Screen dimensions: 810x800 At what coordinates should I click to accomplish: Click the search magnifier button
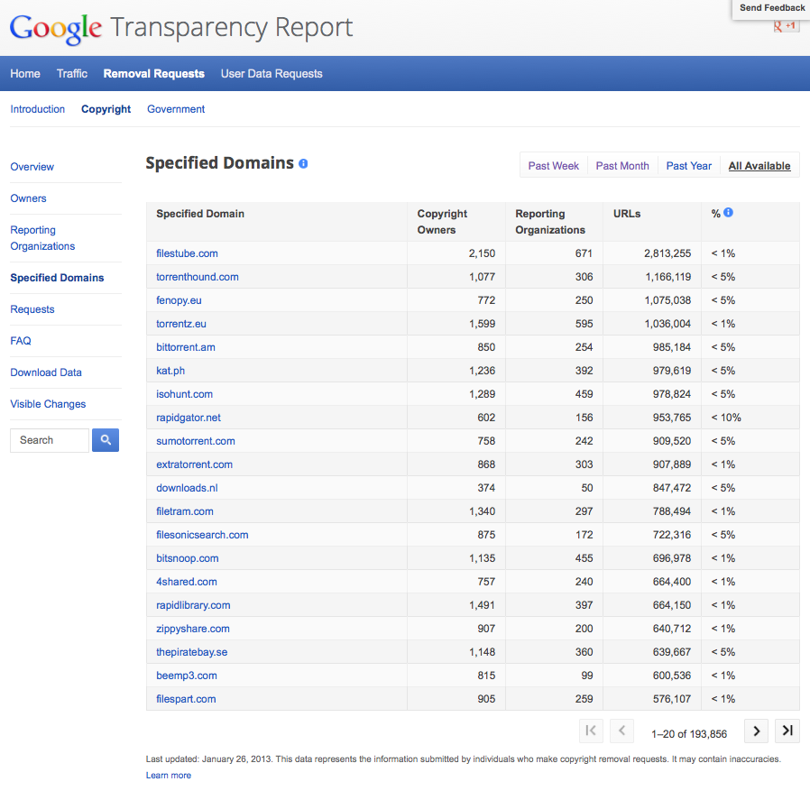click(106, 440)
